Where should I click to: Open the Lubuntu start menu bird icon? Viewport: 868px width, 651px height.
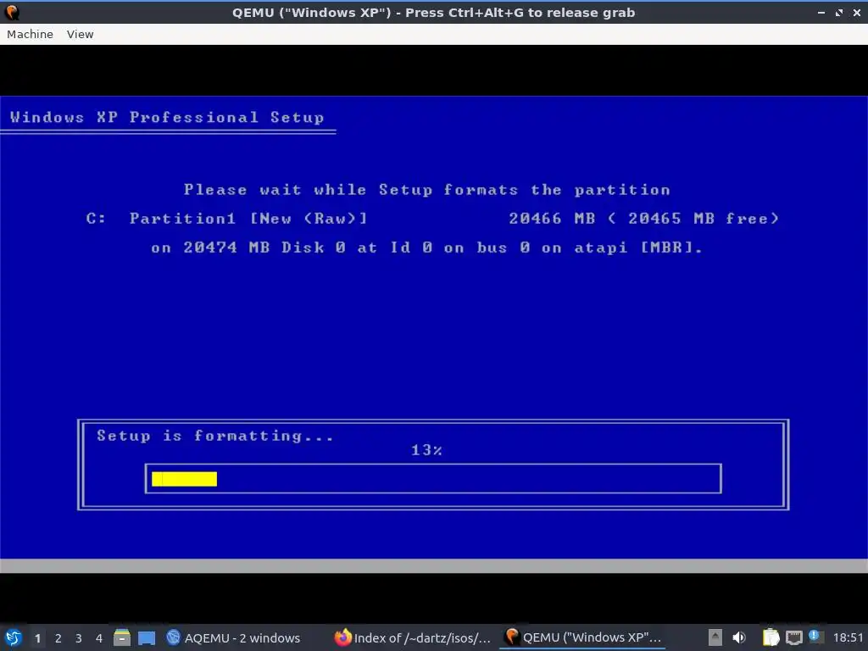[13, 637]
